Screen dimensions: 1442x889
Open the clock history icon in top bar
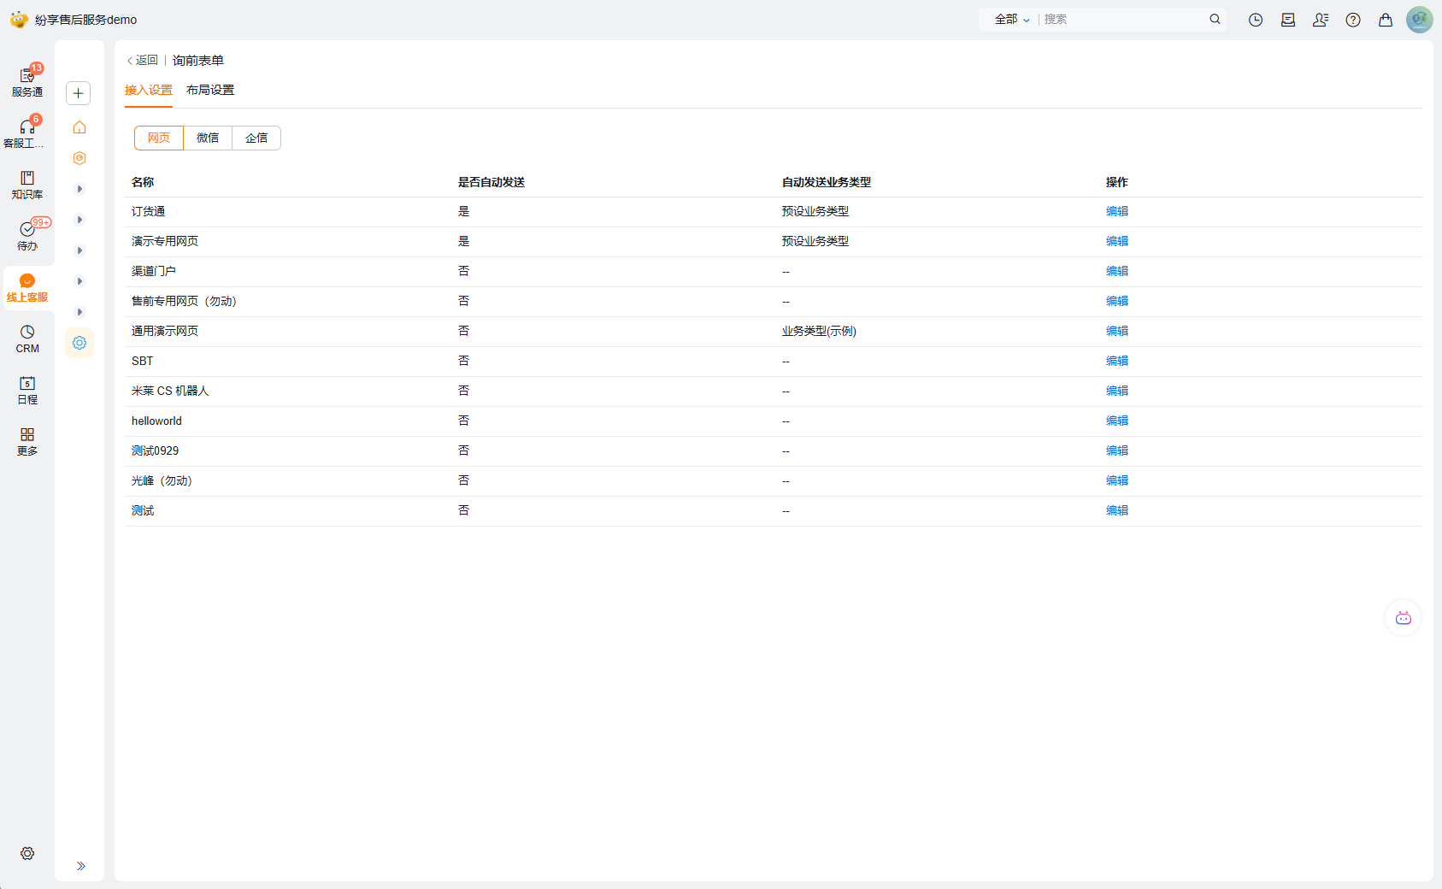click(x=1256, y=20)
